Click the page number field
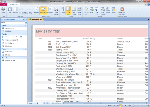This screenshot has height=107, width=150. click(x=40, y=103)
